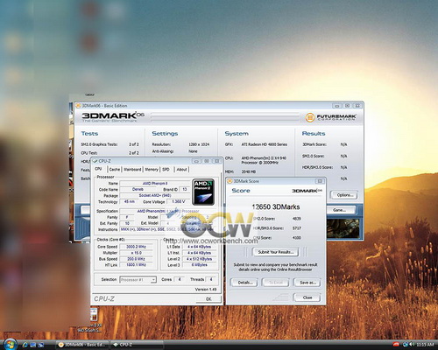Click the Core Speed value 3000.2 MHz

(136, 247)
